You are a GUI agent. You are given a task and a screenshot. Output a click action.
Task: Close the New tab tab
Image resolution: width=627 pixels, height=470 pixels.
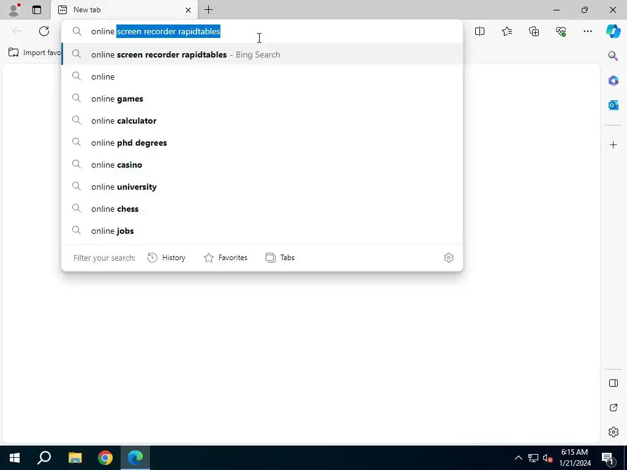coord(188,10)
